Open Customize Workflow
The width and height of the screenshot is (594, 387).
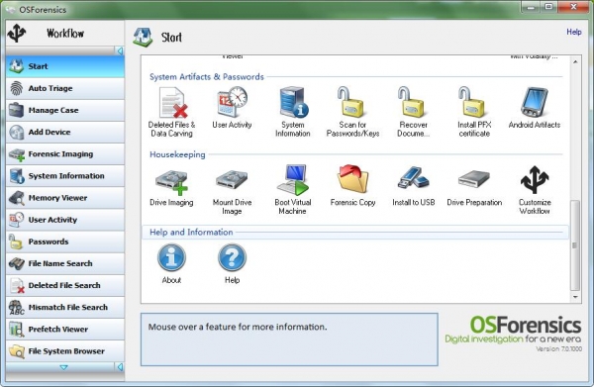[x=535, y=190]
